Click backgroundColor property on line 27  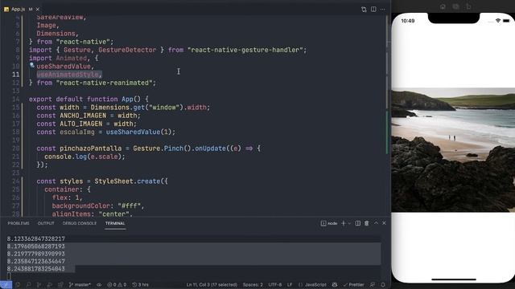(80, 206)
